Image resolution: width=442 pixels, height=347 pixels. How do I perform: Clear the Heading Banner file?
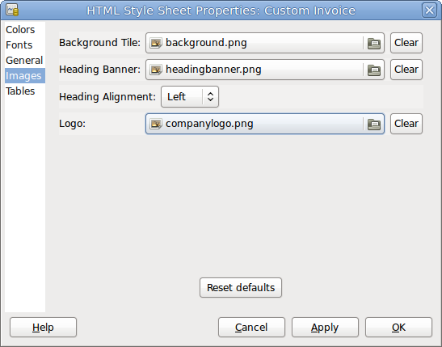pos(406,70)
